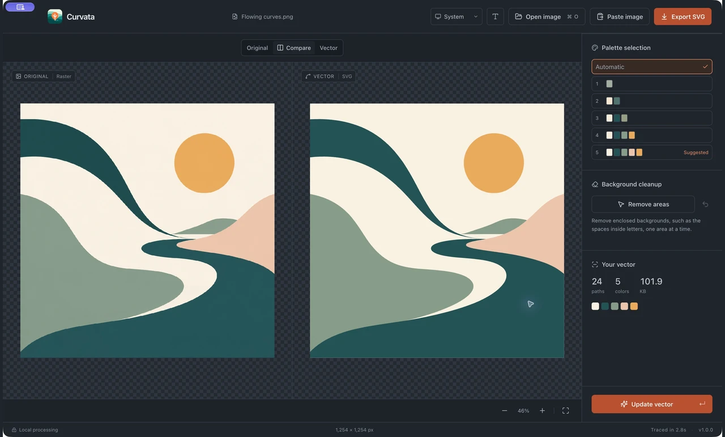Image resolution: width=725 pixels, height=437 pixels.
Task: Select the 3-color palette row
Action: click(x=652, y=118)
